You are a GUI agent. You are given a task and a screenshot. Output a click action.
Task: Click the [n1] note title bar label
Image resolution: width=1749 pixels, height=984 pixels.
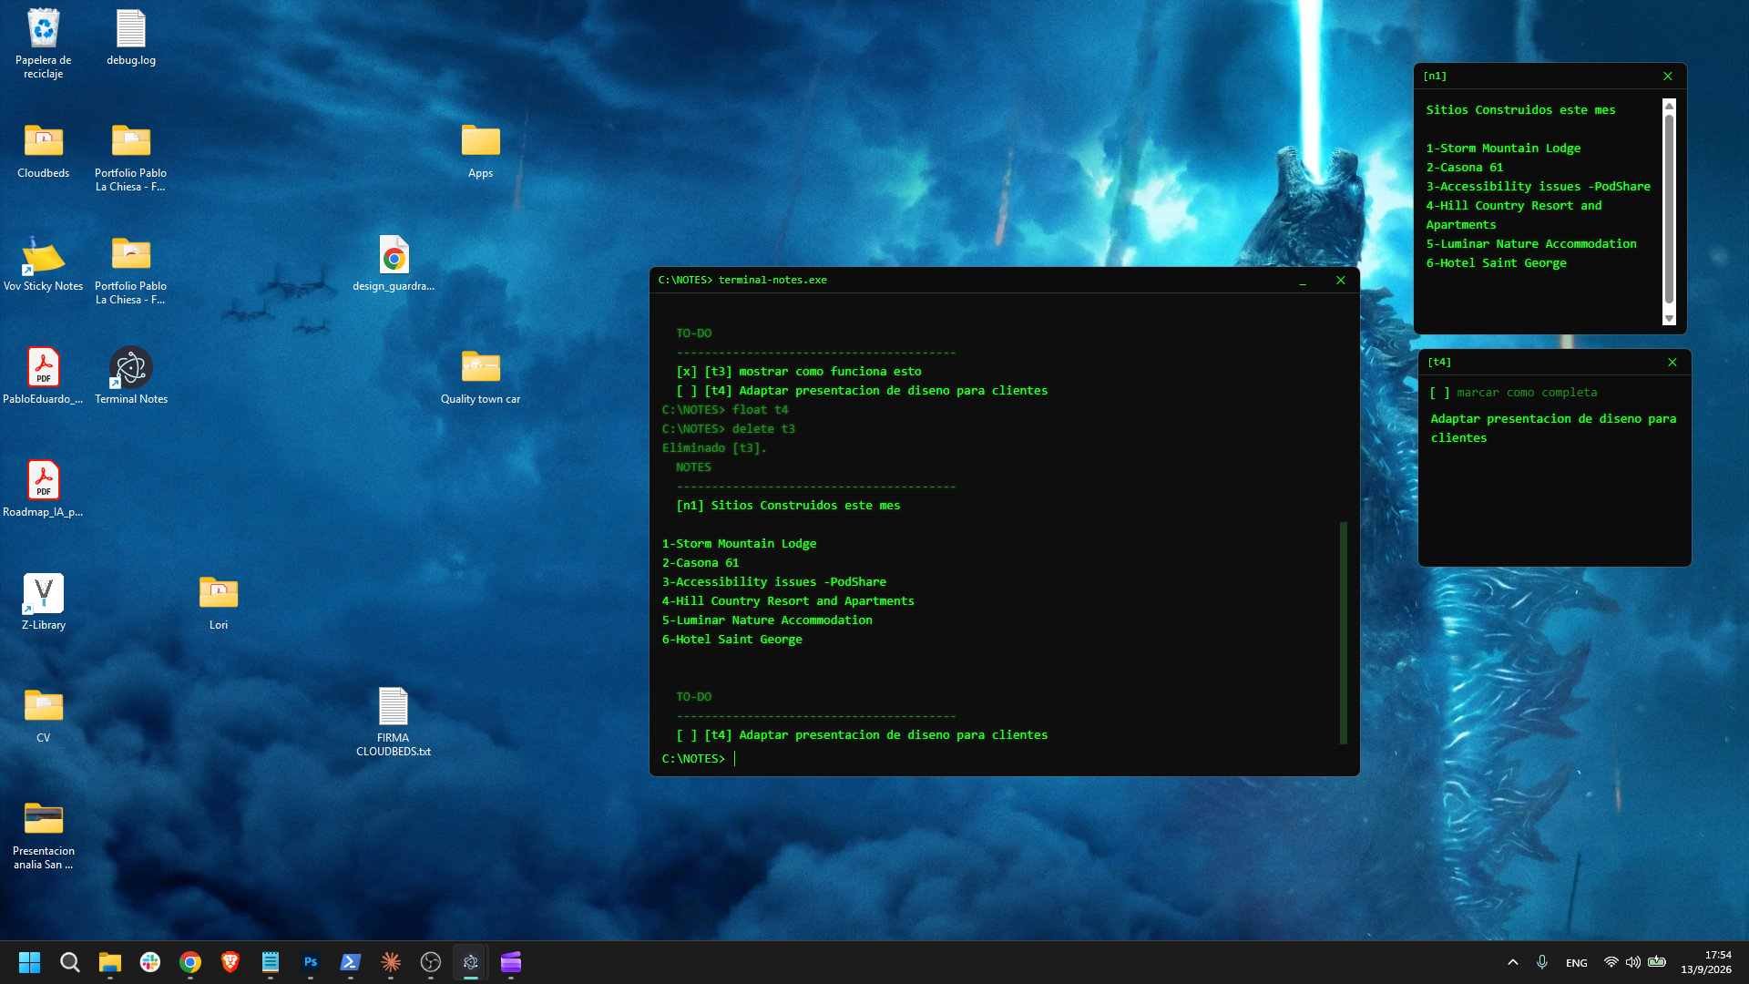point(1435,77)
